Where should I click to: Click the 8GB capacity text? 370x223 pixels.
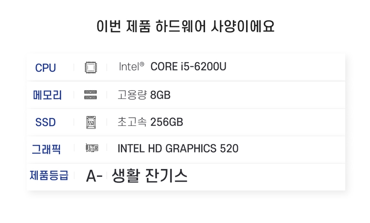click(x=160, y=95)
